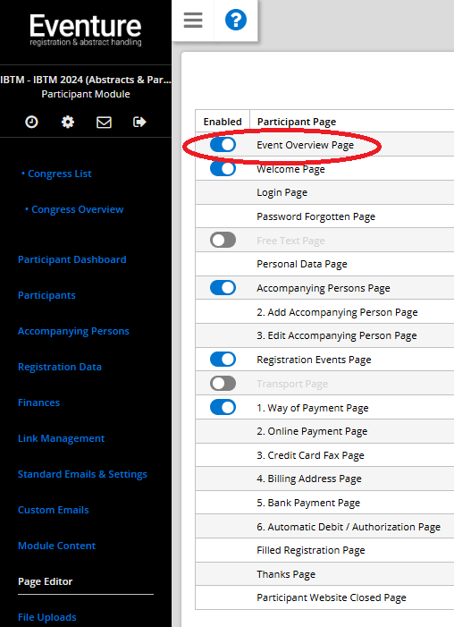The image size is (454, 627).
Task: Open settings gear icon in sidebar
Action: [x=68, y=122]
